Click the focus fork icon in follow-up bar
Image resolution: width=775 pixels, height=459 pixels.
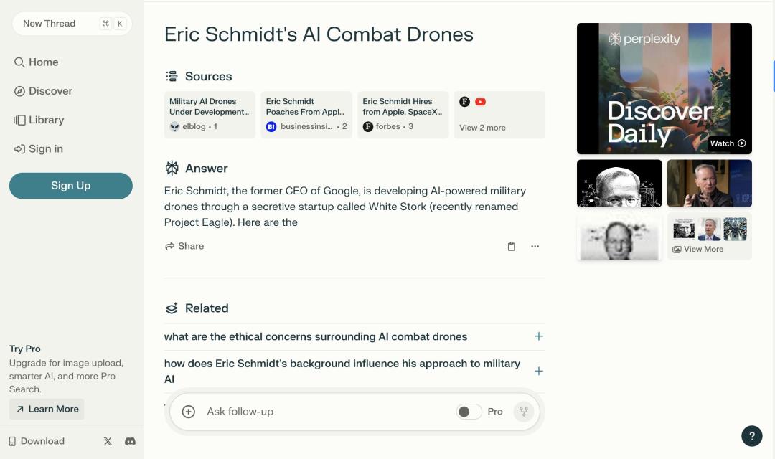pos(524,412)
